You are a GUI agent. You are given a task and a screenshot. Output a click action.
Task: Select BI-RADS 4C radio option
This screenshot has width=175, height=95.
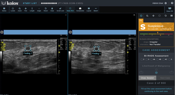[x=163, y=59]
